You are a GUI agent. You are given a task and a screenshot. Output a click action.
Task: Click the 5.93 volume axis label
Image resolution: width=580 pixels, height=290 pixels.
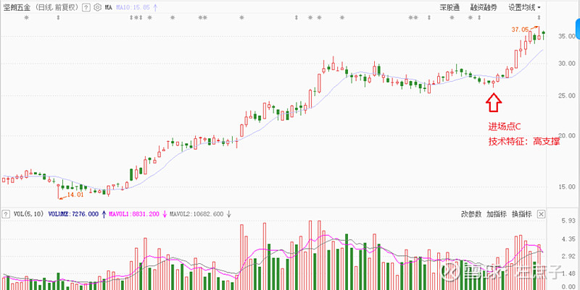[x=568, y=221]
